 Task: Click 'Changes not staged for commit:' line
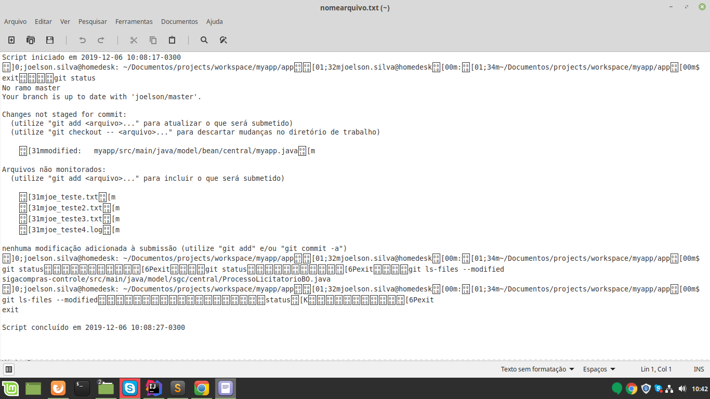pos(64,114)
